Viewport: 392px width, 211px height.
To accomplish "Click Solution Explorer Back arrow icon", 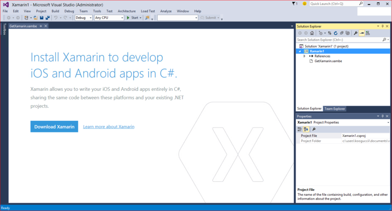I will click(300, 33).
